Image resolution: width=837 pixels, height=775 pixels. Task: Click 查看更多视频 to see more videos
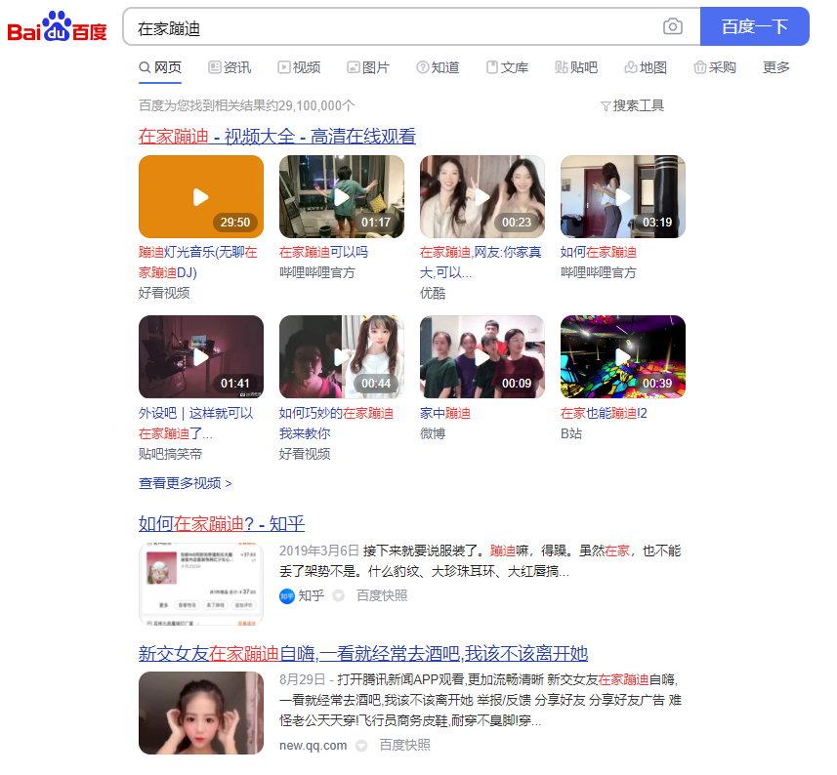[186, 483]
